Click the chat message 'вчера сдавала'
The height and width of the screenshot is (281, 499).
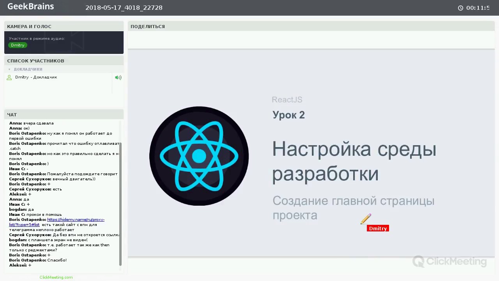[x=38, y=123]
